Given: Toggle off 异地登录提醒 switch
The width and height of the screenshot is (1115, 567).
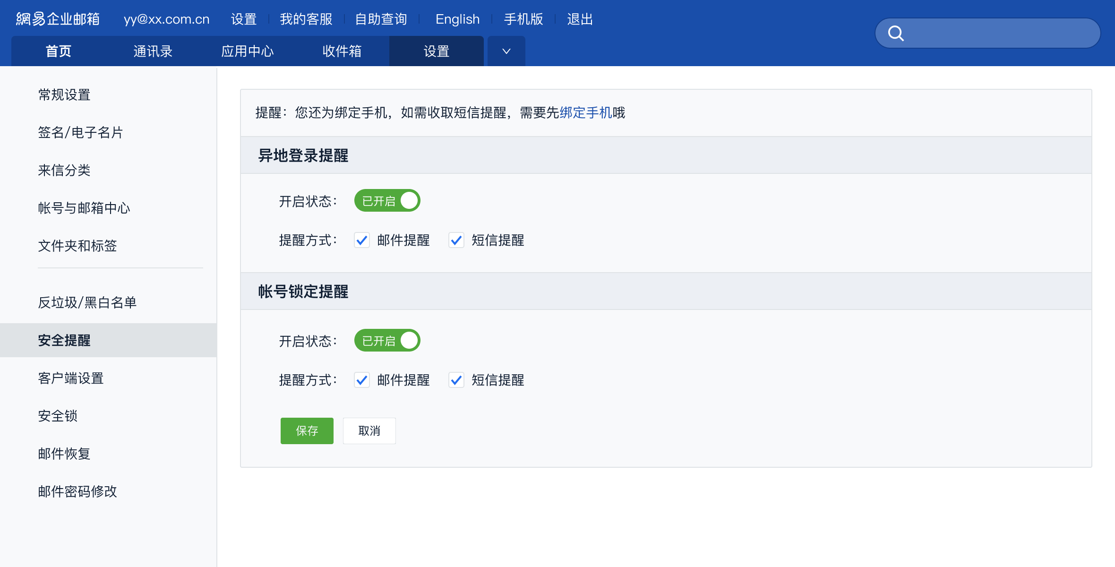Looking at the screenshot, I should click(387, 201).
